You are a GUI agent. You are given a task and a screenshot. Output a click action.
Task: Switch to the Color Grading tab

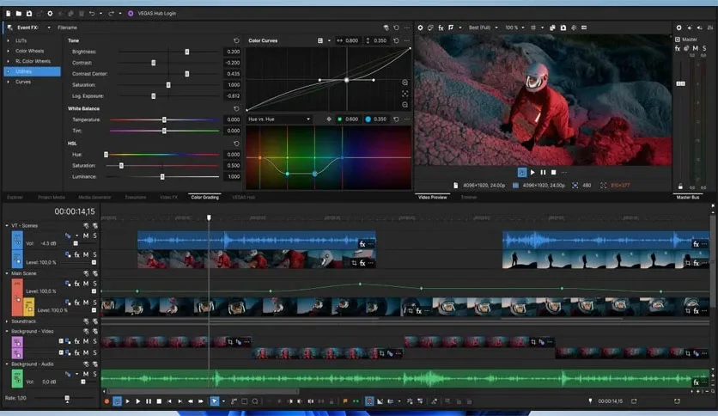pos(204,197)
